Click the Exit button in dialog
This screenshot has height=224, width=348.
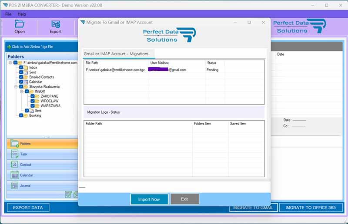coord(184,199)
